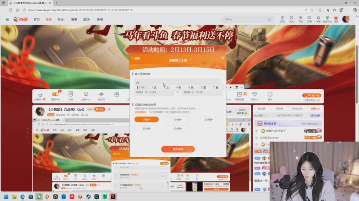
Task: Expand the IME candidate list chevron
Action: pos(241,88)
